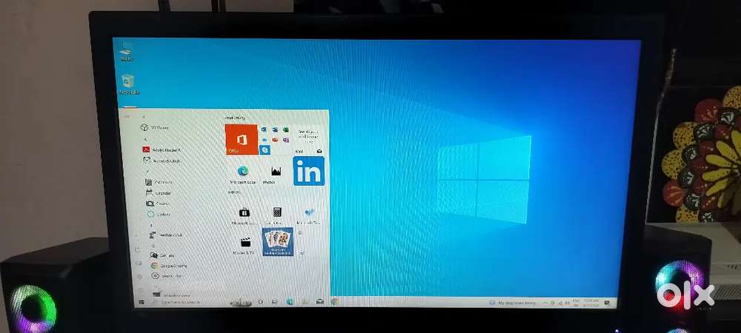Viewport: 741px width, 333px height.
Task: Open the Mail tile
Action: click(x=308, y=140)
